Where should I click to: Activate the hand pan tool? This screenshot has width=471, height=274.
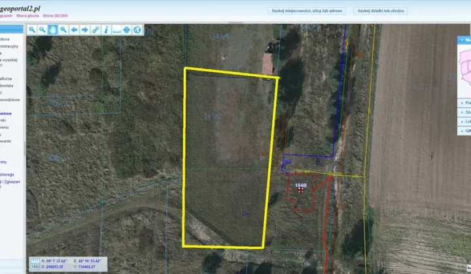[x=53, y=29]
